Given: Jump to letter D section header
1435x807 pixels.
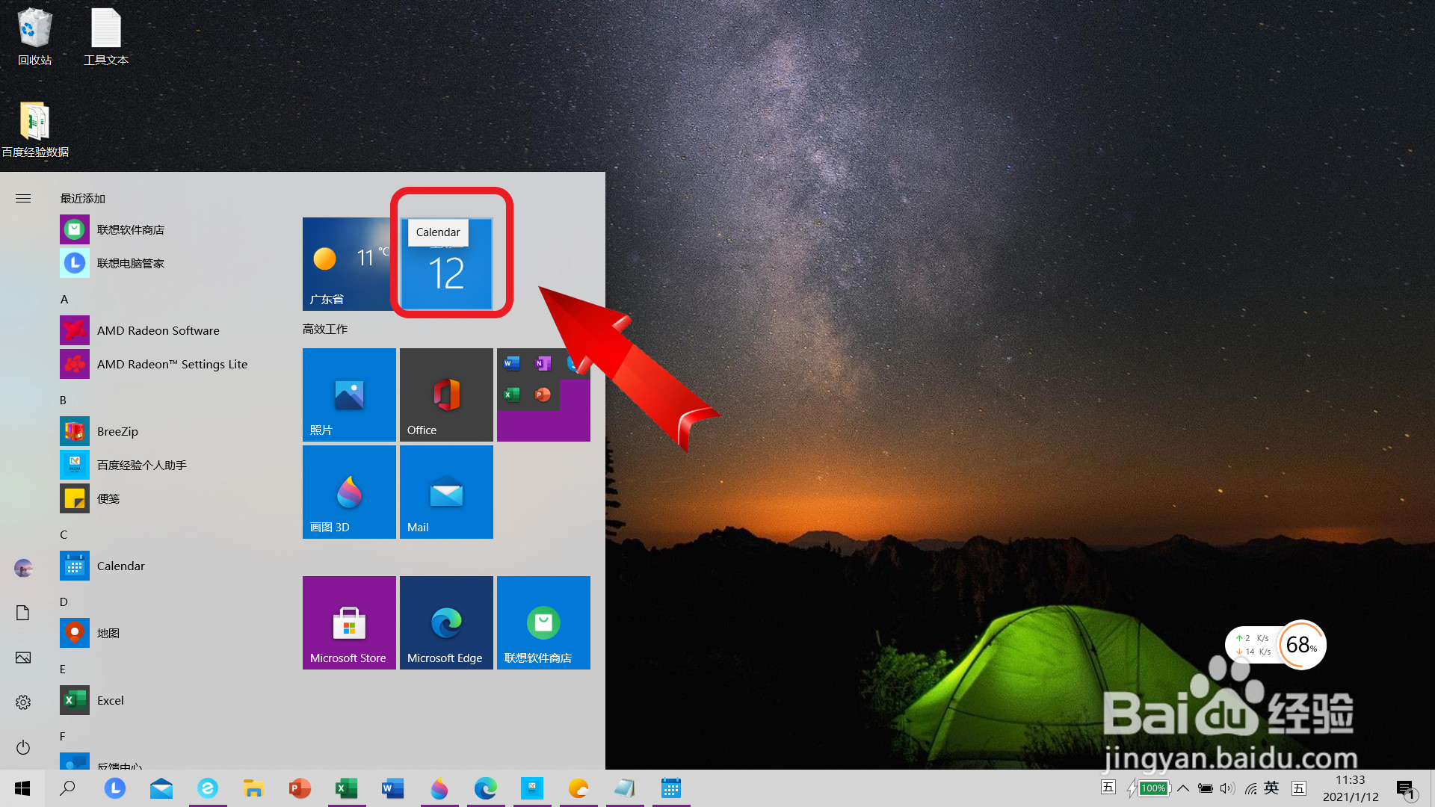Looking at the screenshot, I should click(x=64, y=602).
